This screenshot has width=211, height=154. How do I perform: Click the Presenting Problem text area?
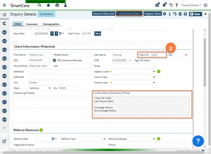click(x=52, y=102)
